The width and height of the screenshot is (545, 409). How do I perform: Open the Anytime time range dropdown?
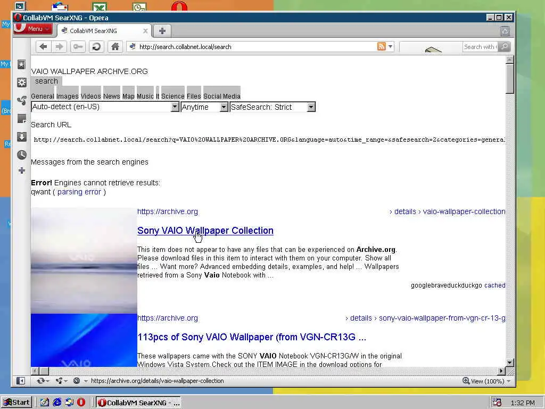[204, 107]
